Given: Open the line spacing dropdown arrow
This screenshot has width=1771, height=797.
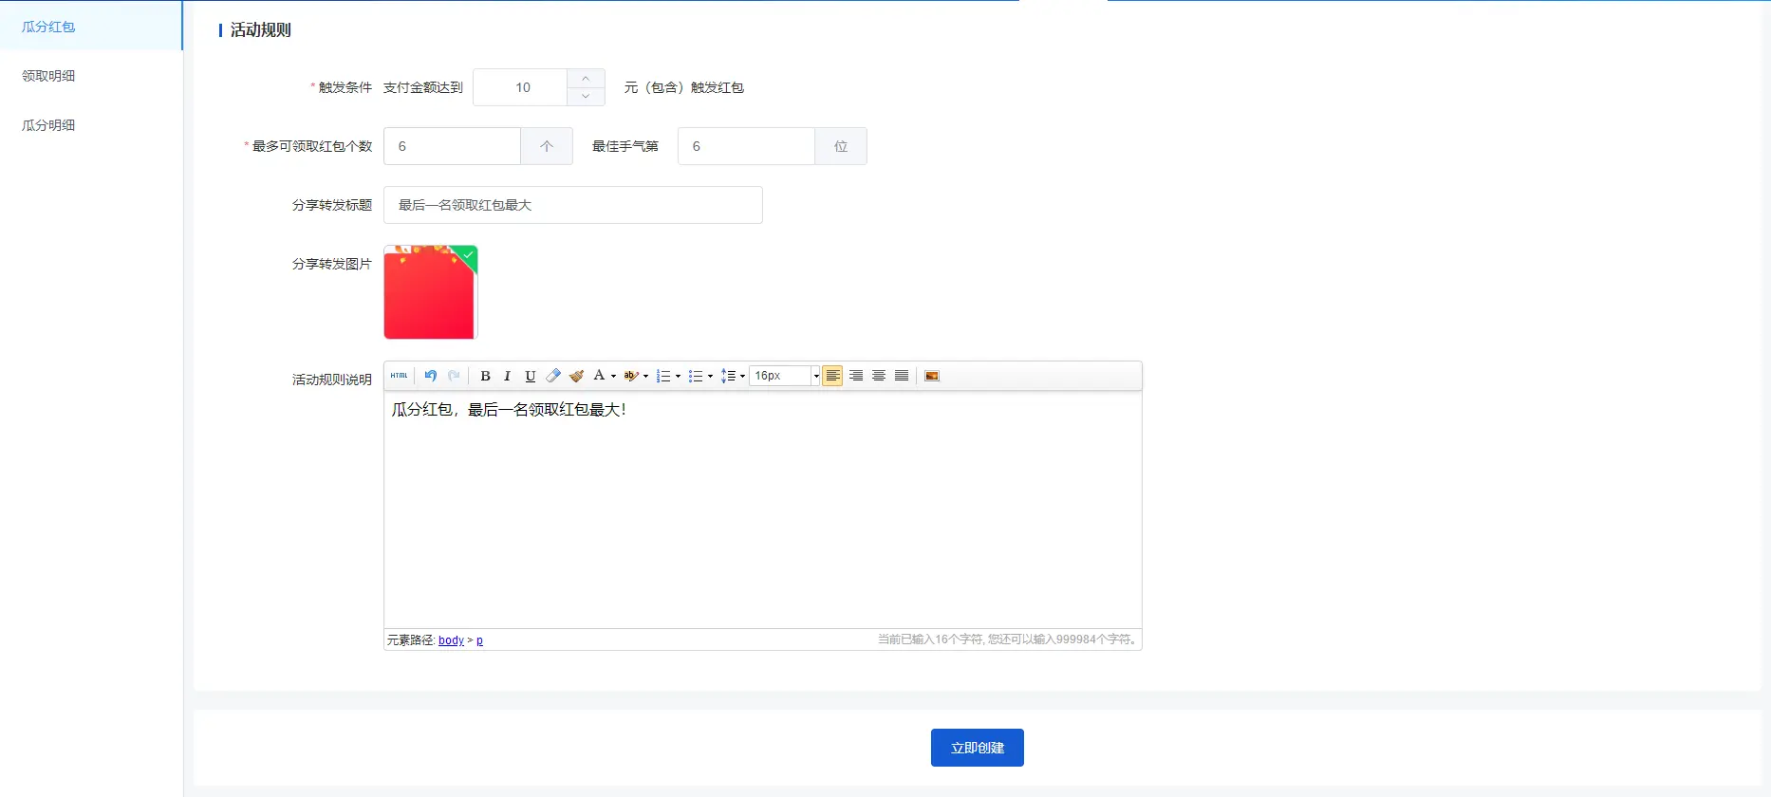Looking at the screenshot, I should click(x=742, y=376).
